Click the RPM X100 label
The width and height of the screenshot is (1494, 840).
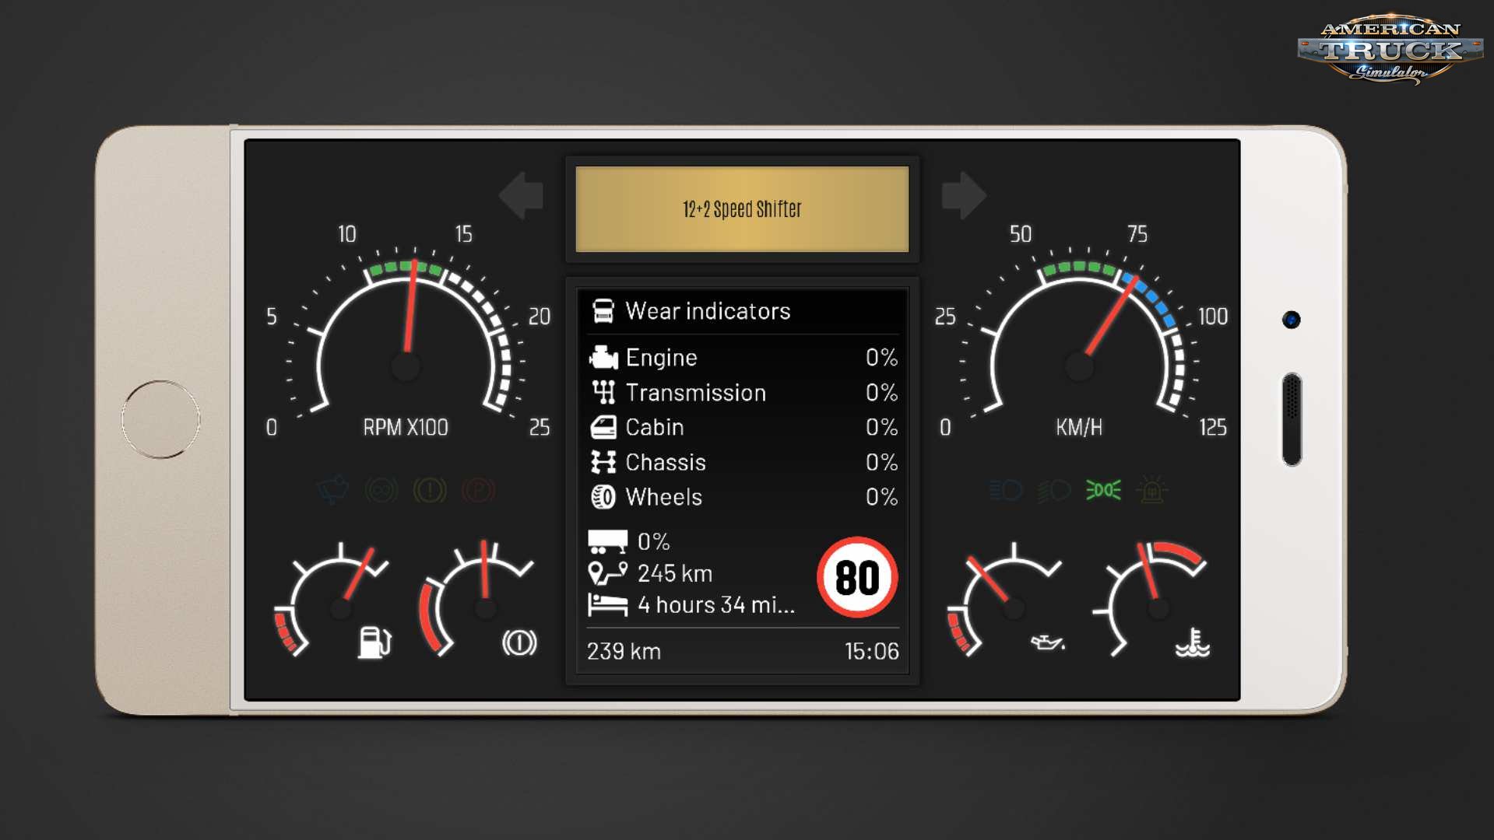point(406,427)
